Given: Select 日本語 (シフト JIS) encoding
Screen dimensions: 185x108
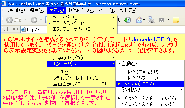Looking at the screenshot, I should [x=150, y=78].
